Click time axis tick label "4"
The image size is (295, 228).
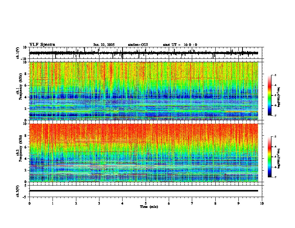123,203
